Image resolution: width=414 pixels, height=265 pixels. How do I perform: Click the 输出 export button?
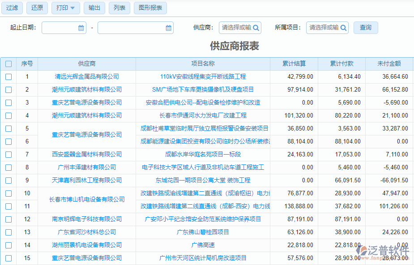coord(94,8)
